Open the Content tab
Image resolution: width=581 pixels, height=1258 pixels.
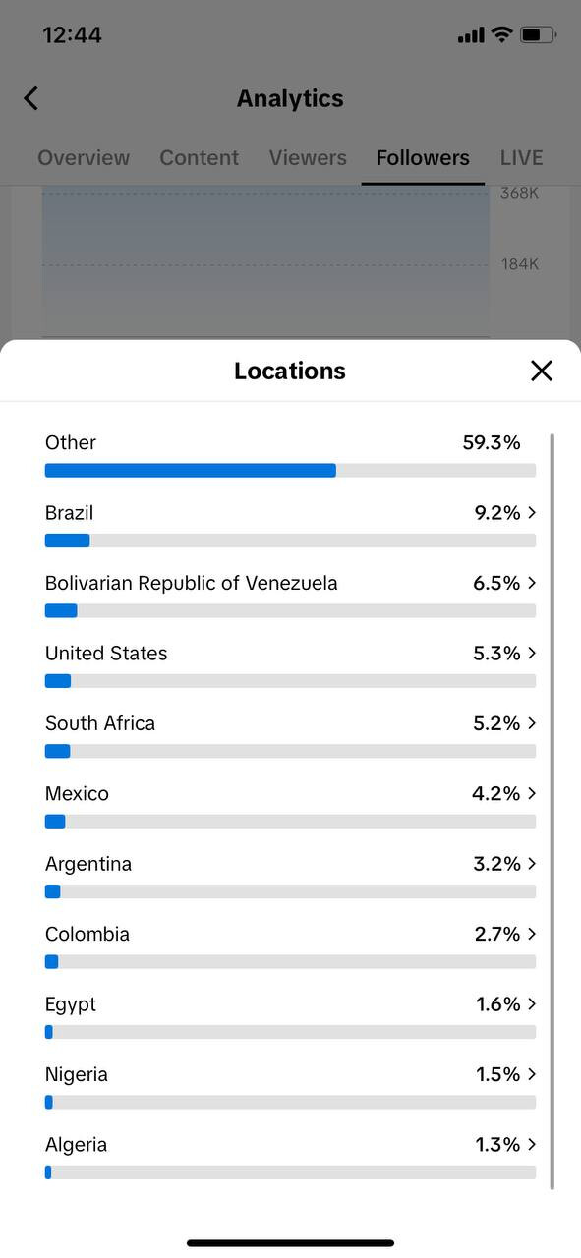click(x=200, y=157)
